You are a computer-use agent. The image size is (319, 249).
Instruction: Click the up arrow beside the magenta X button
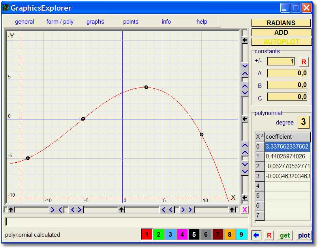(232, 210)
